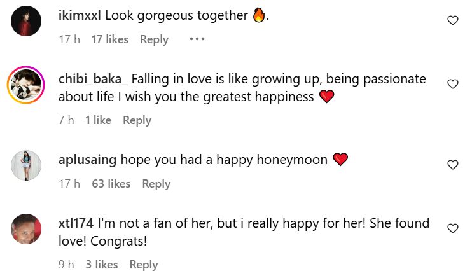
Task: Open more options on ikimxxl's comment
Action: click(197, 39)
